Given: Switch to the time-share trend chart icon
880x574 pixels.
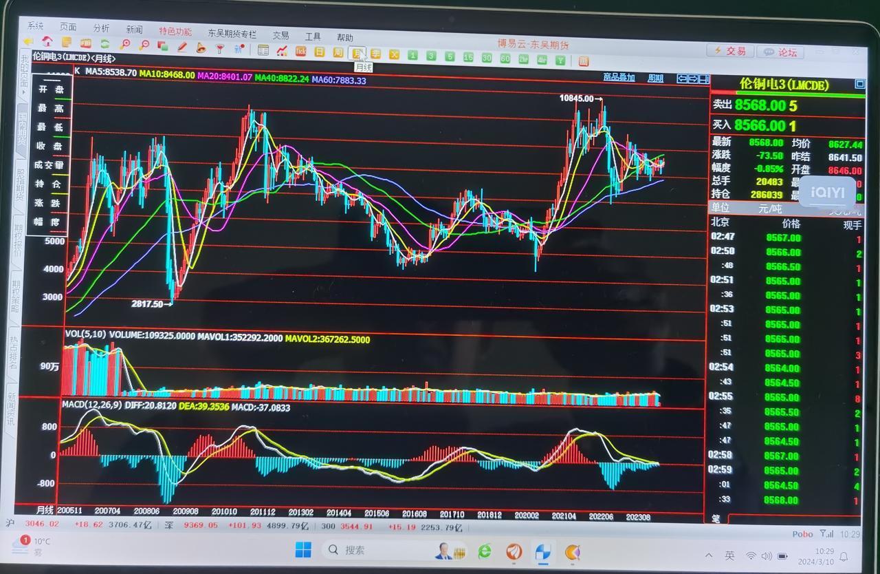Looking at the screenshot, I should coord(282,51).
